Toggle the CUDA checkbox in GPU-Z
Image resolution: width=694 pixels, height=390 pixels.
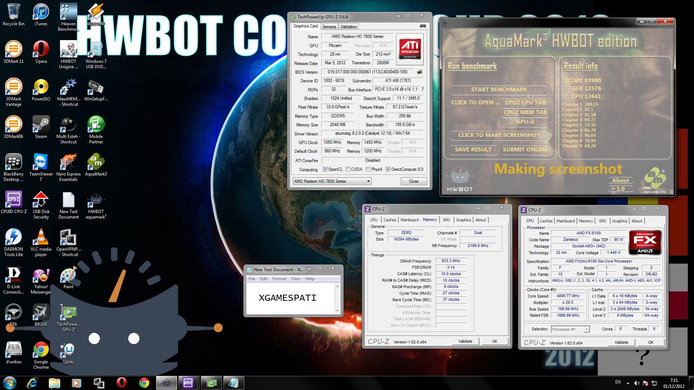(348, 169)
